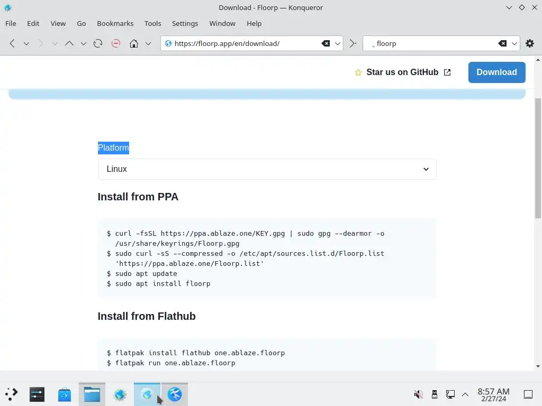The image size is (542, 406).
Task: Click the star icon beside GitHub link
Action: (358, 72)
